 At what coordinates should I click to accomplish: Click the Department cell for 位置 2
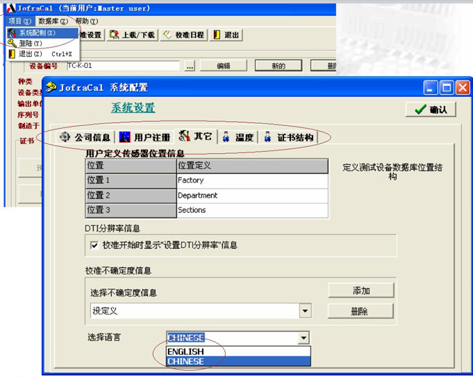(252, 195)
